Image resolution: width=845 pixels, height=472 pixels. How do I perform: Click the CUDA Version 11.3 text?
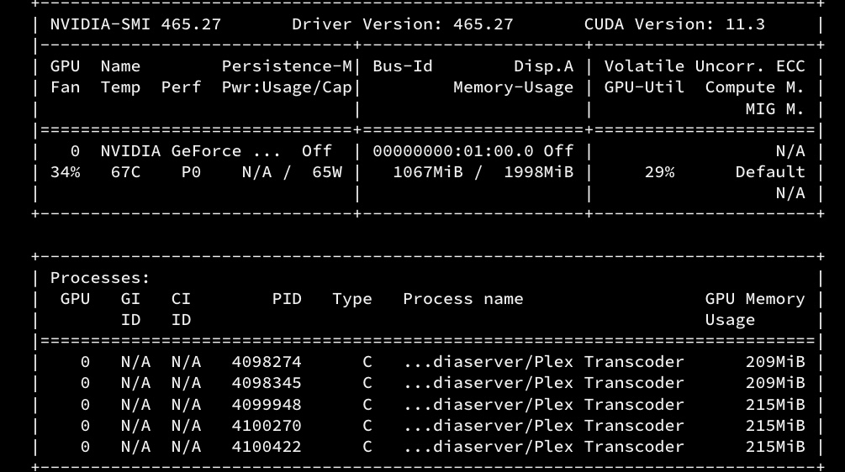674,24
